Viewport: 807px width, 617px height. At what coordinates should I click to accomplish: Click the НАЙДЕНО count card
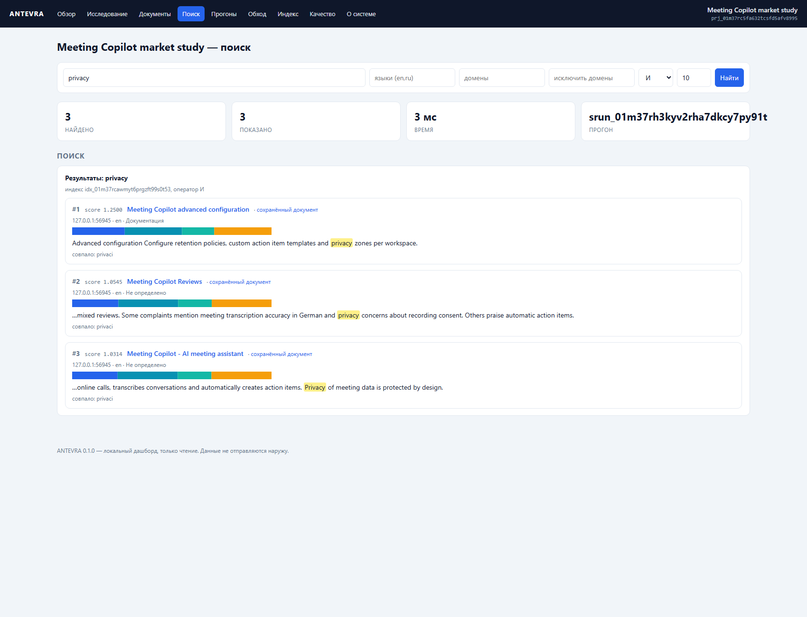point(141,122)
